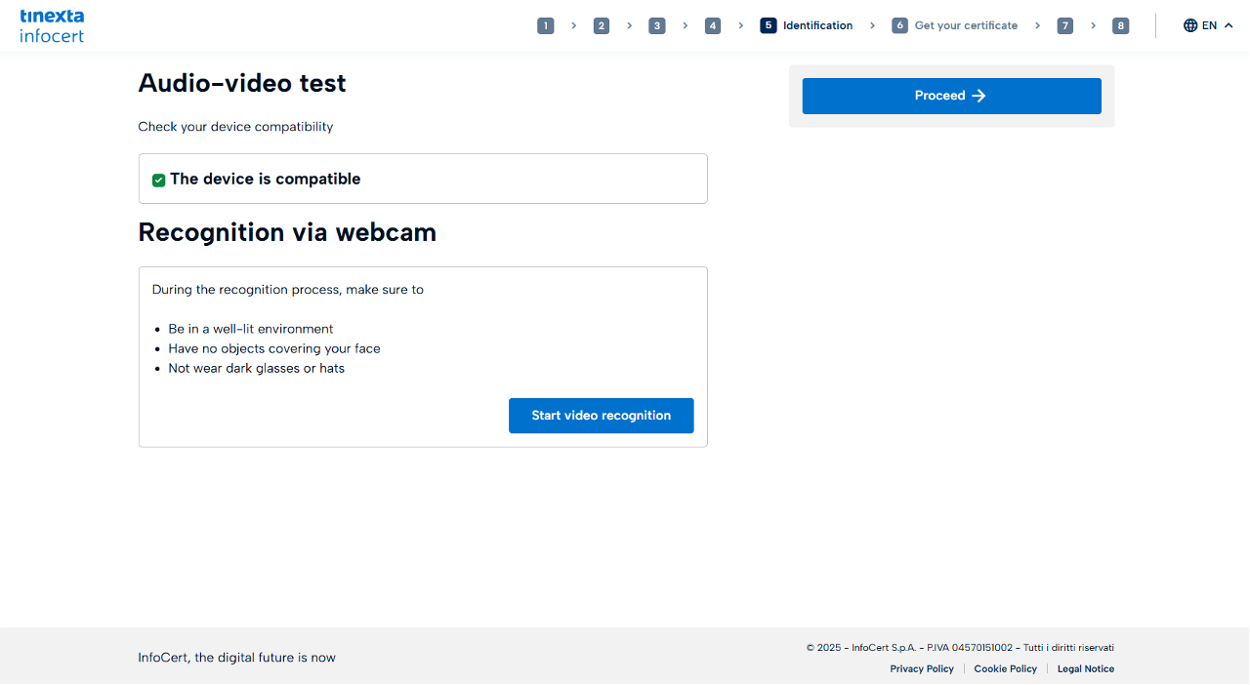Click the Tinexta Infocert logo

click(52, 26)
